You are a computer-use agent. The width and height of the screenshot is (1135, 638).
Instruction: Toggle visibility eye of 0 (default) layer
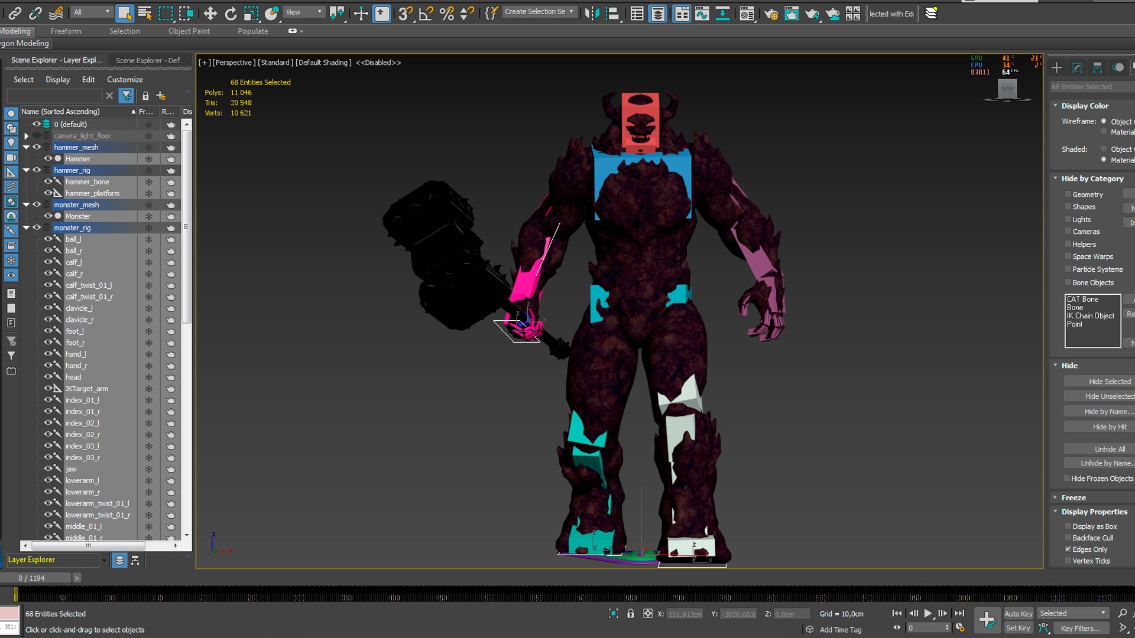coord(36,124)
